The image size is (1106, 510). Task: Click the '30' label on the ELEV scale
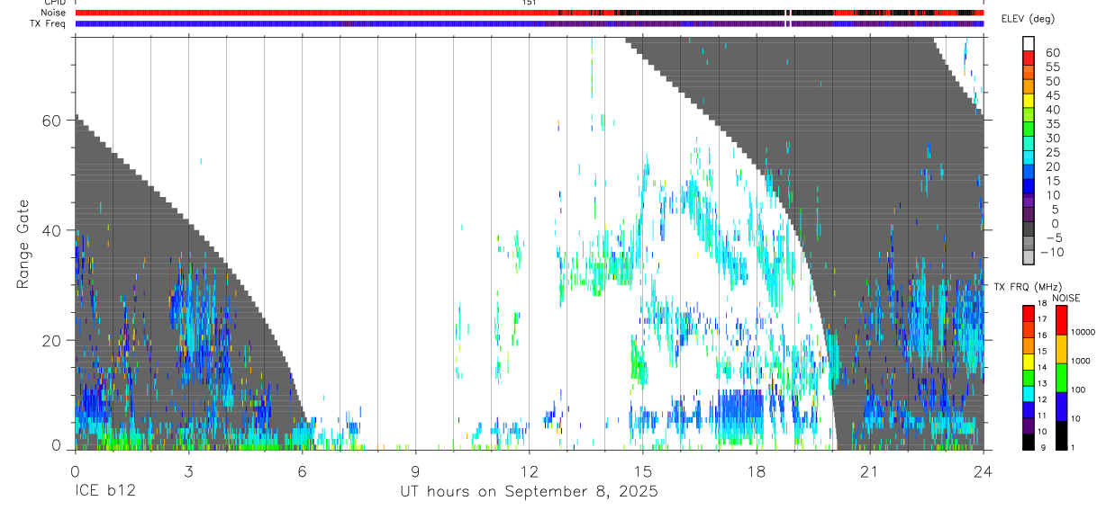point(1052,139)
